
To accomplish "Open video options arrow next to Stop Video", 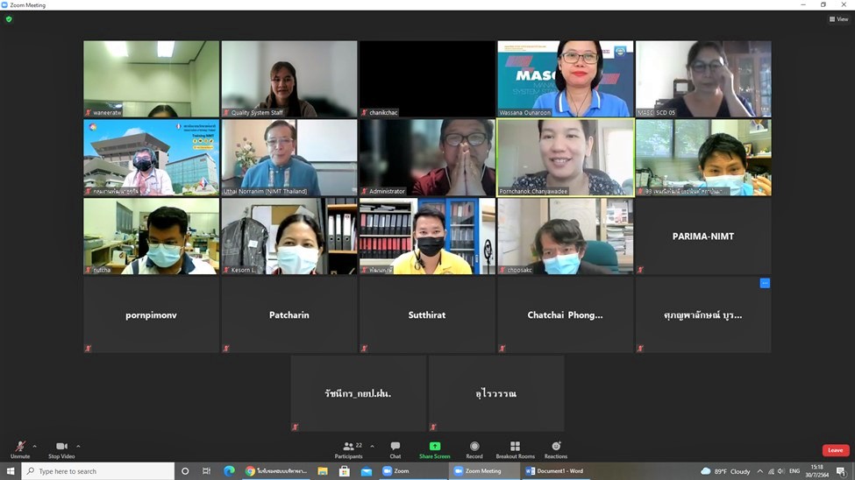I will 78,446.
